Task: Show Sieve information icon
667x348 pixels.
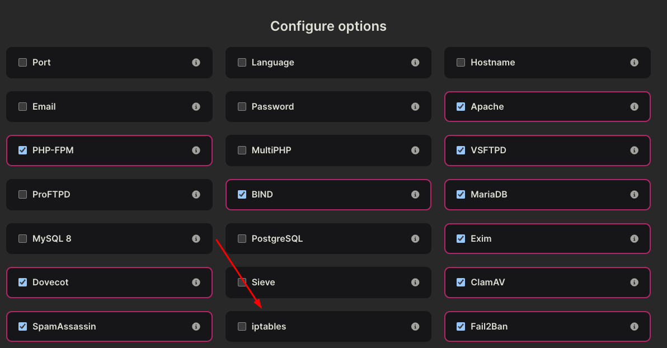Action: click(415, 283)
